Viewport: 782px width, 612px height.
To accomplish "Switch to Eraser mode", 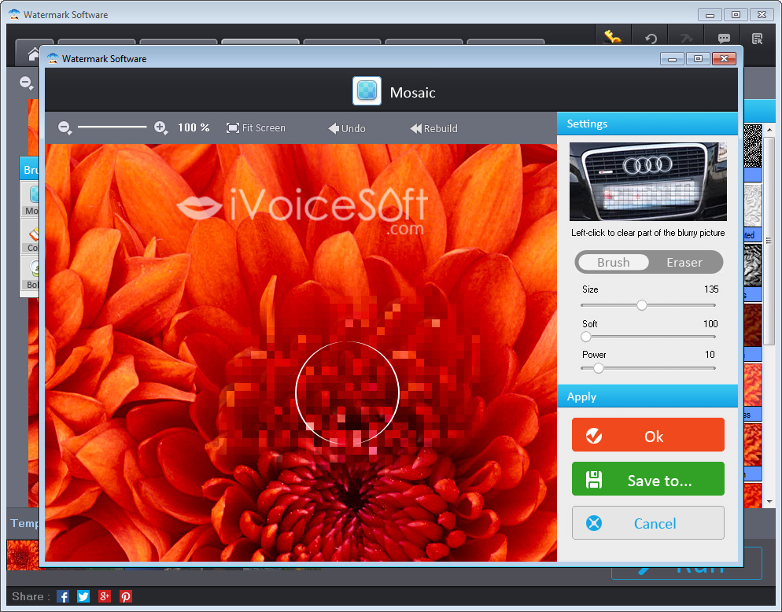I will (684, 263).
